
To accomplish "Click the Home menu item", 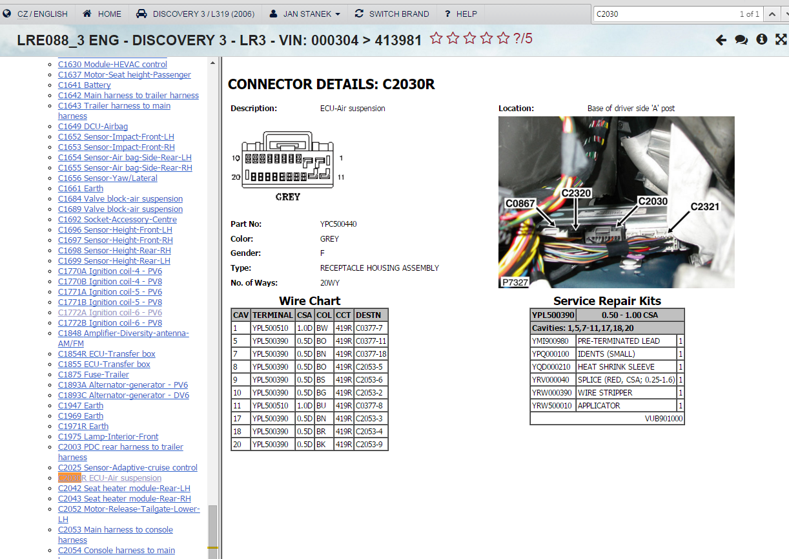I will pos(103,14).
